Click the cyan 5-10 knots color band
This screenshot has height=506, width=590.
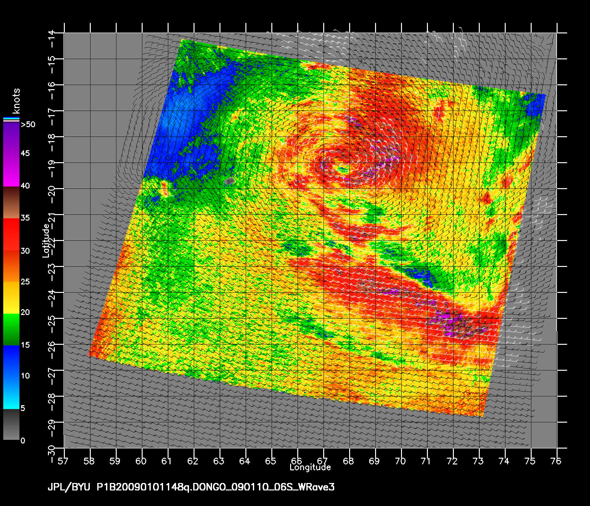tap(11, 393)
